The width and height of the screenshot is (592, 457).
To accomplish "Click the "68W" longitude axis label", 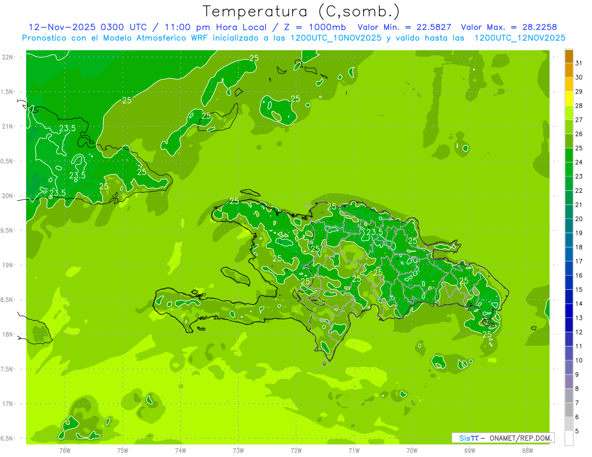I will (527, 450).
